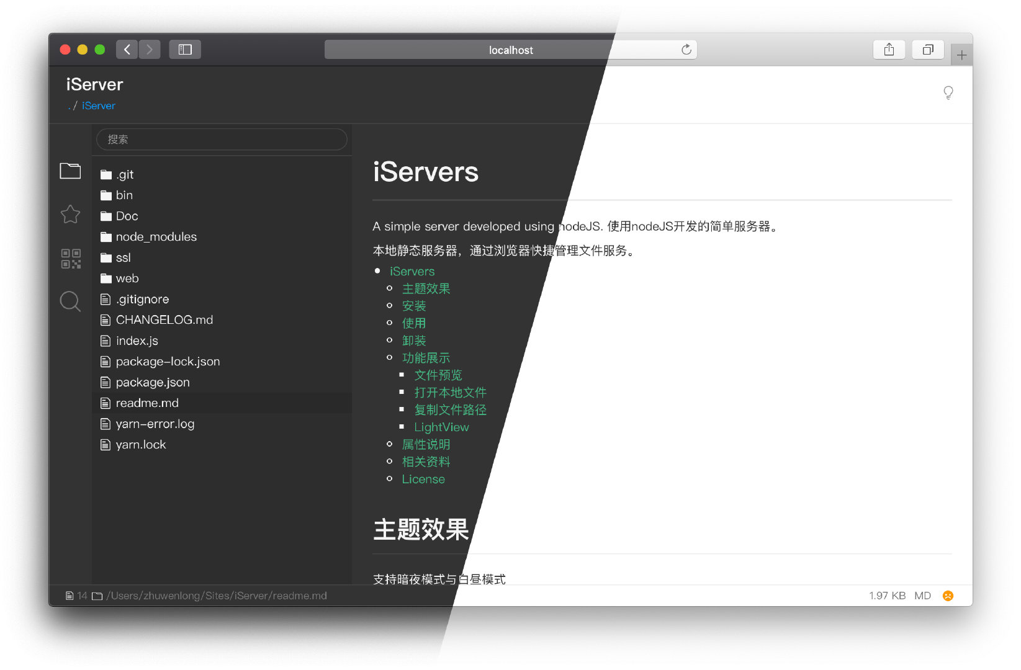Viewport: 1021px width, 670px height.
Task: Select the index.js file
Action: pyautogui.click(x=222, y=341)
